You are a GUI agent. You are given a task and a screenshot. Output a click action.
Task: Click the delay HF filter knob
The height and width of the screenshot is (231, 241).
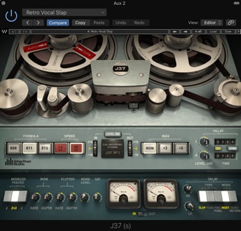pyautogui.click(x=188, y=189)
